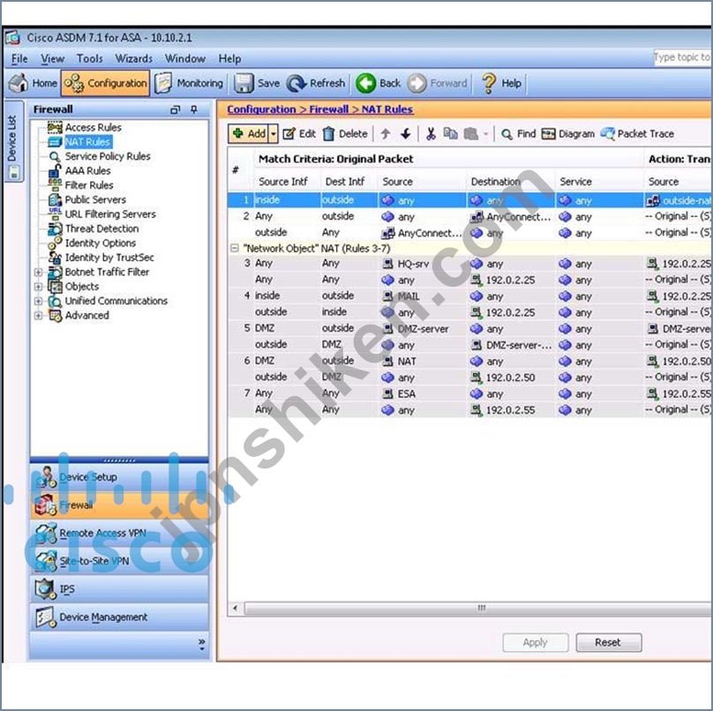This screenshot has width=713, height=711.
Task: Click the Help question mark icon
Action: (x=489, y=83)
